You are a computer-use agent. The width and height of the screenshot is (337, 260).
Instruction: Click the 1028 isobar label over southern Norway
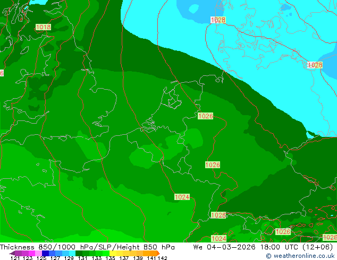pyautogui.click(x=218, y=20)
